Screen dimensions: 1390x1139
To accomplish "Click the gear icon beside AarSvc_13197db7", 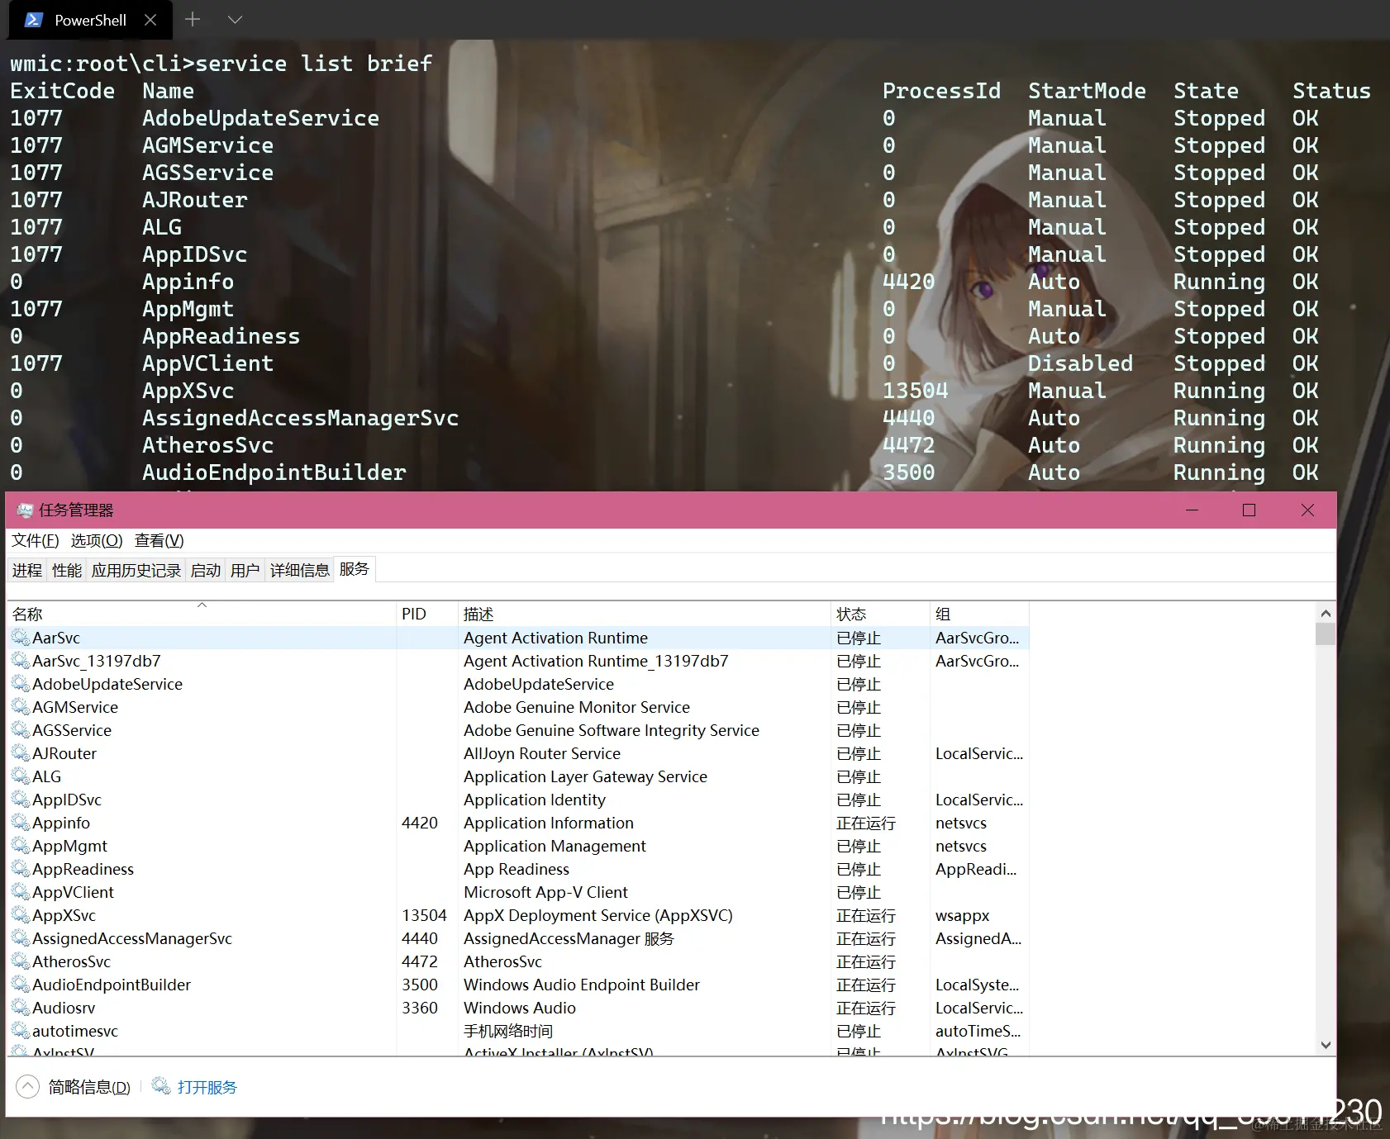I will click(x=21, y=661).
